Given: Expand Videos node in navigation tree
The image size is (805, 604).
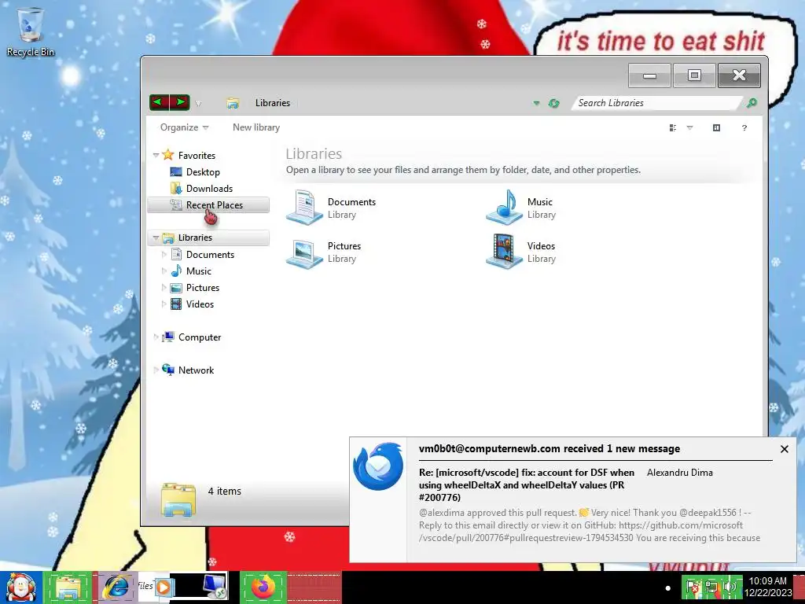Looking at the screenshot, I should [164, 304].
